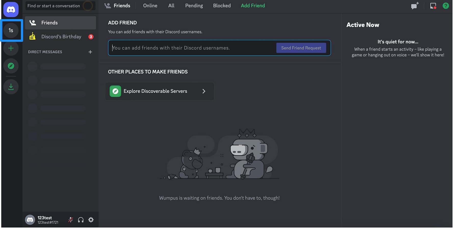View the Blocked users tab
Screen dimensions: 459x234
(221, 5)
